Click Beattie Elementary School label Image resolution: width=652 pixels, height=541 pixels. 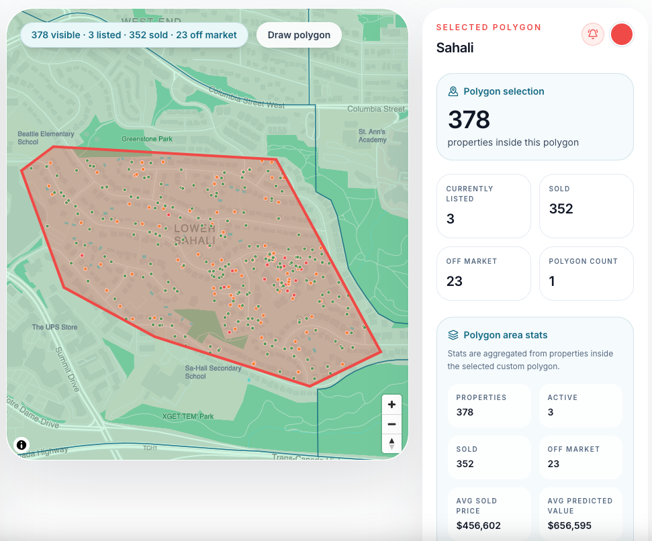[x=46, y=138]
